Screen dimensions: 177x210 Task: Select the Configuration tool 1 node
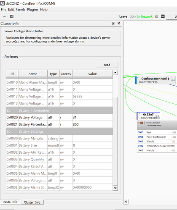click(155, 80)
